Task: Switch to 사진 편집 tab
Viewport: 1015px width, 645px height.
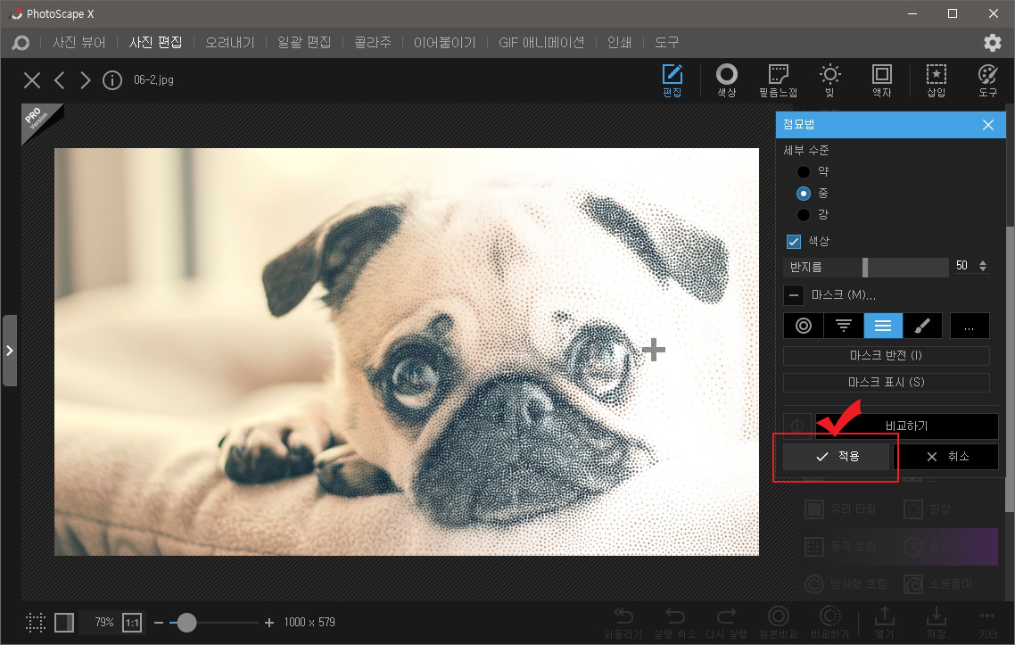Action: pyautogui.click(x=155, y=43)
